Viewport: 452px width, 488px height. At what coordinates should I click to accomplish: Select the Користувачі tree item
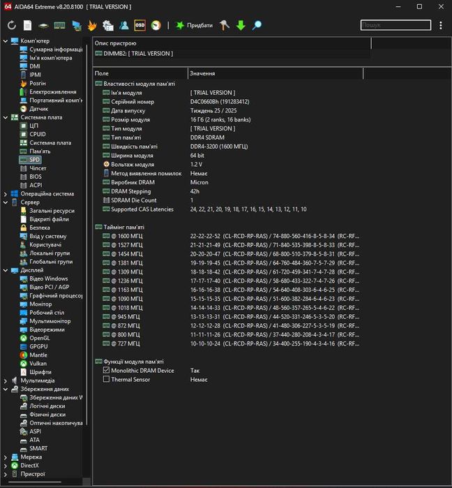point(40,245)
